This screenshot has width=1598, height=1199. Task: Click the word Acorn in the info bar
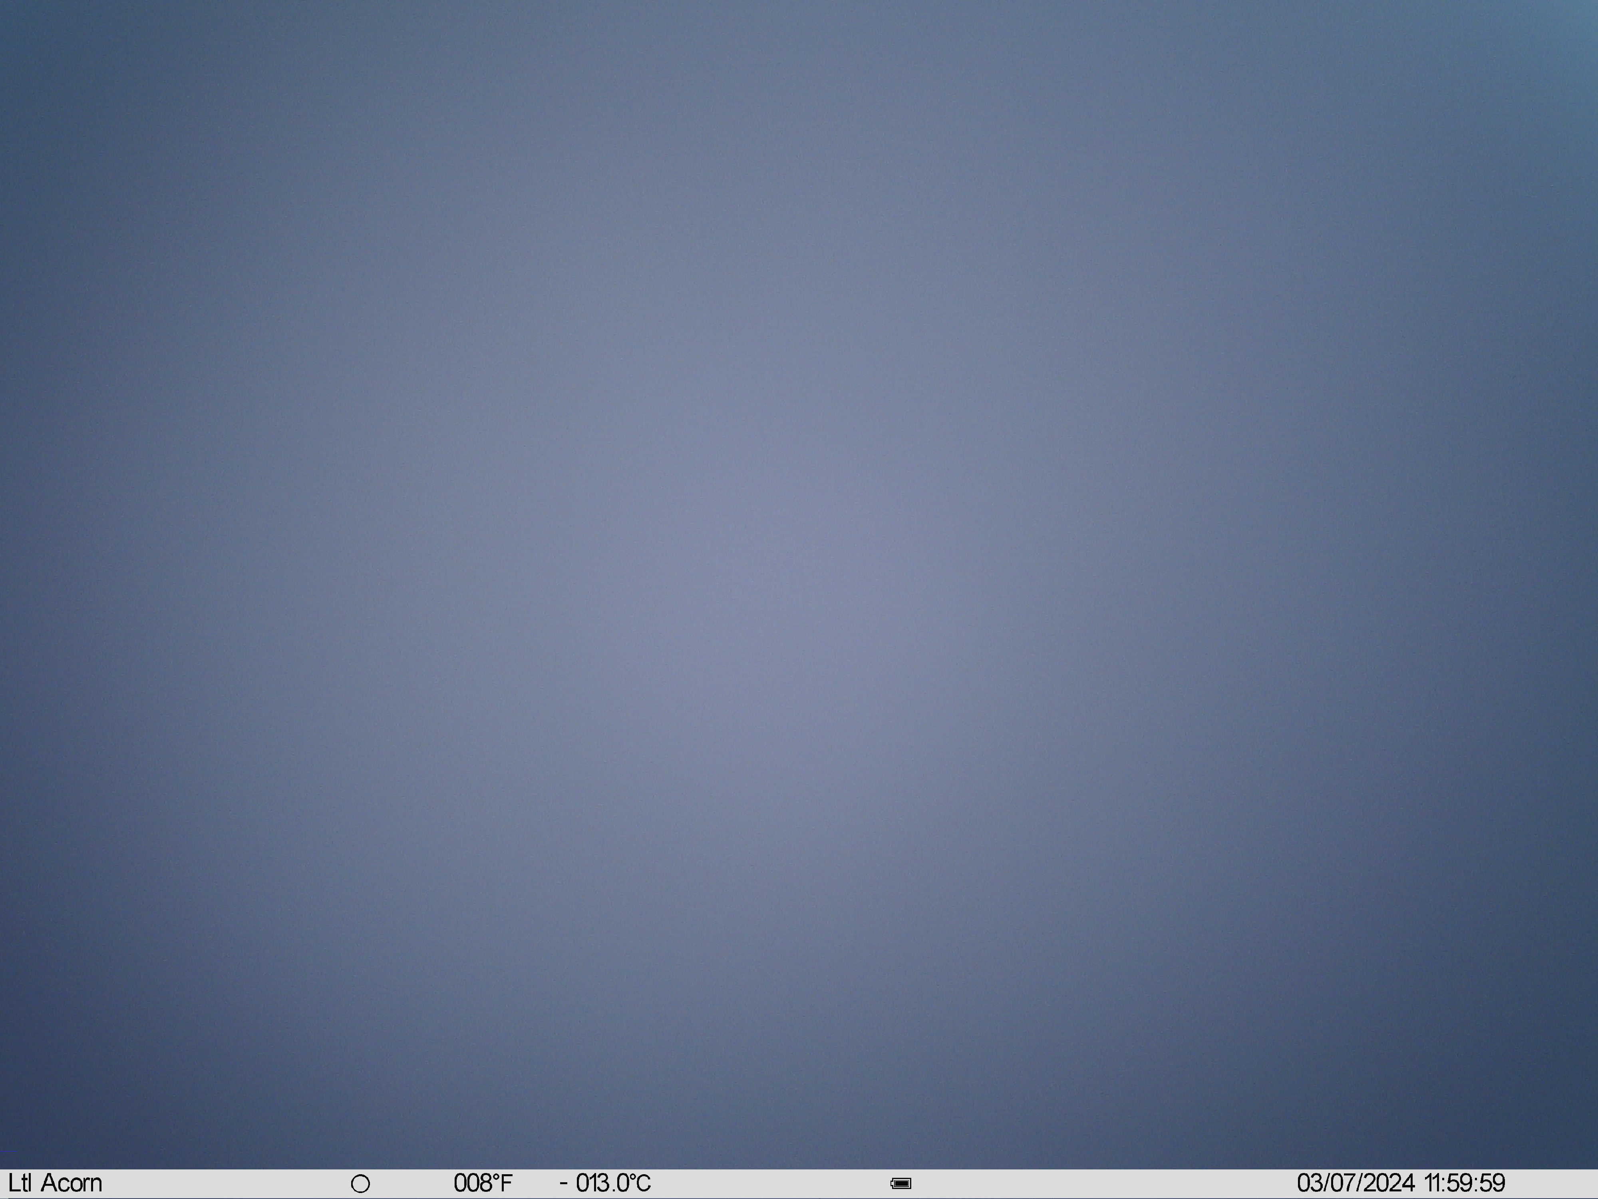pyautogui.click(x=72, y=1183)
